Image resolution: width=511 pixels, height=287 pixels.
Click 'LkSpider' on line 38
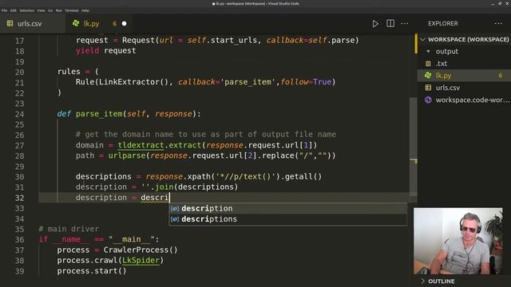coord(141,261)
